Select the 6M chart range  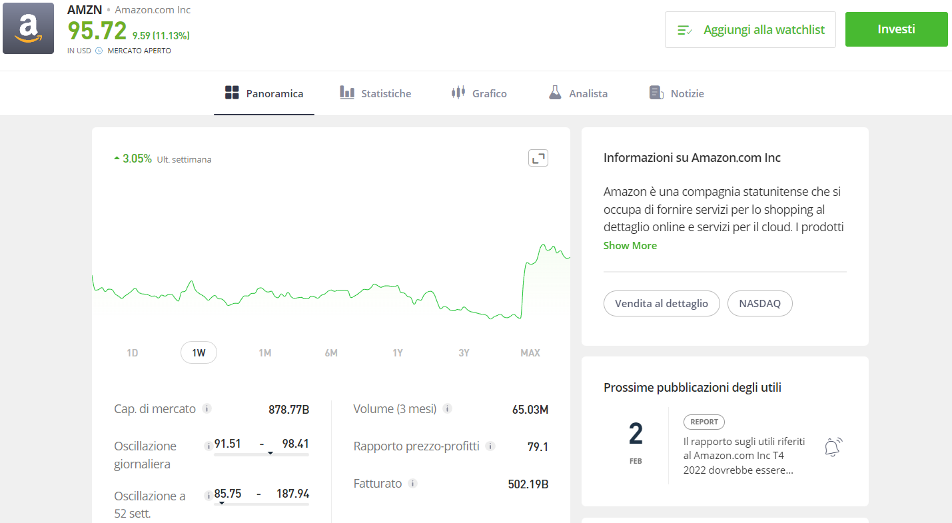[331, 352]
